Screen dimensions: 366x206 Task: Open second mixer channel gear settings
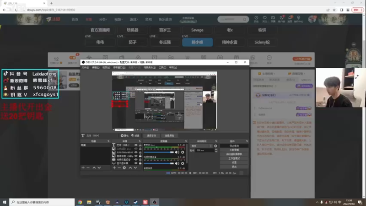(x=183, y=163)
